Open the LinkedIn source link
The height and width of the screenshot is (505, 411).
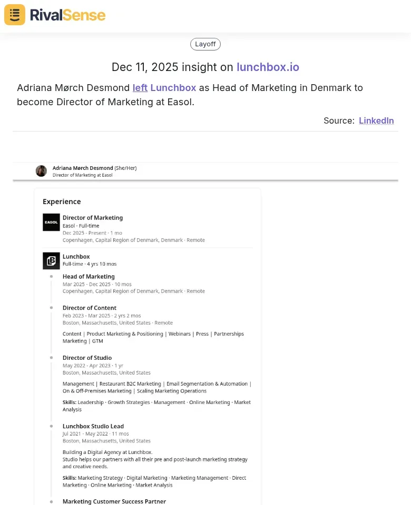click(x=376, y=120)
